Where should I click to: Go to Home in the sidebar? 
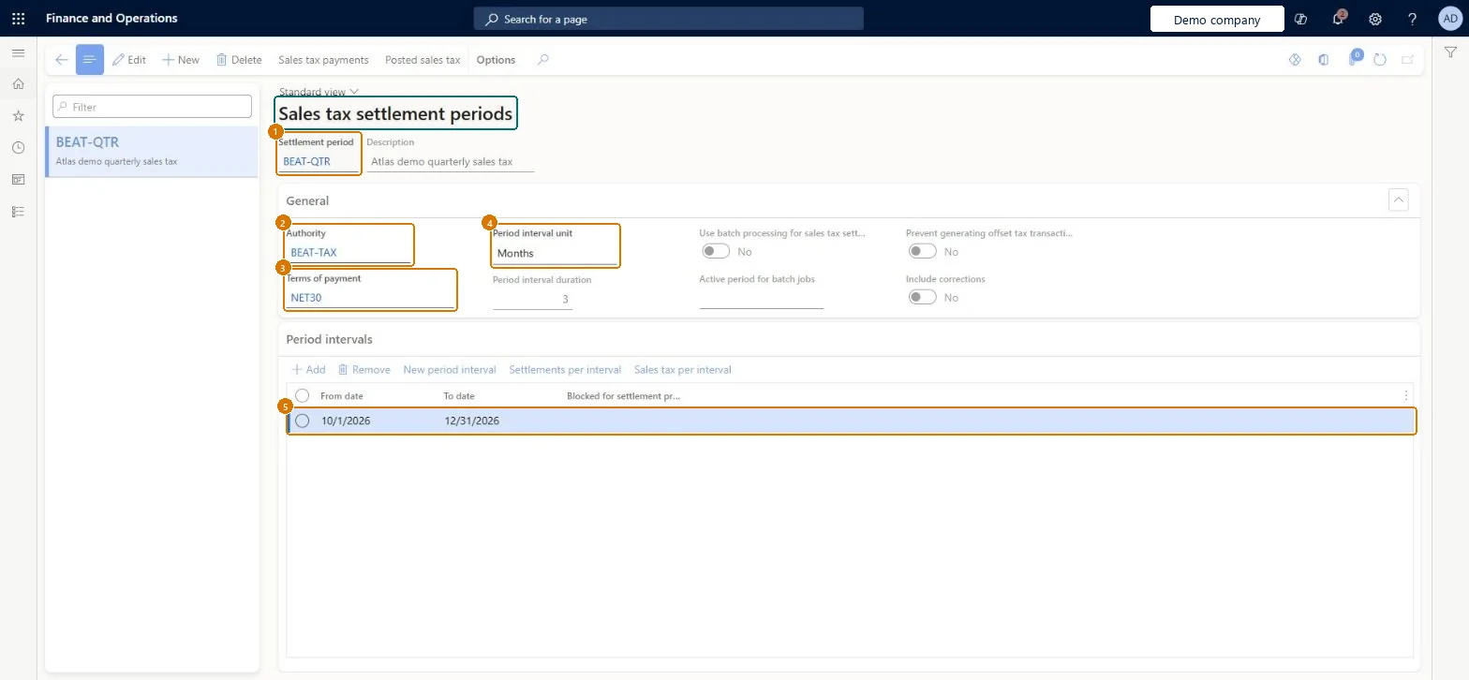18,84
